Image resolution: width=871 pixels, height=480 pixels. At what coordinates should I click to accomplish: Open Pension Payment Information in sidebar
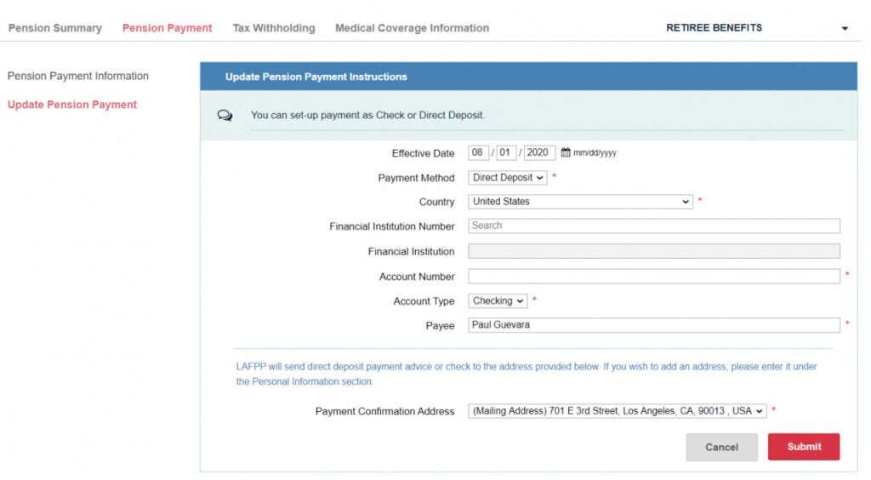(78, 76)
